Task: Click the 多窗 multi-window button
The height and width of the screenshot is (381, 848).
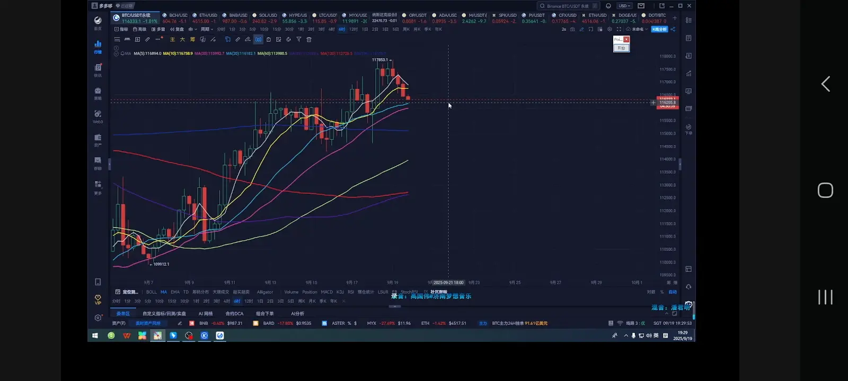Action: click(x=158, y=29)
